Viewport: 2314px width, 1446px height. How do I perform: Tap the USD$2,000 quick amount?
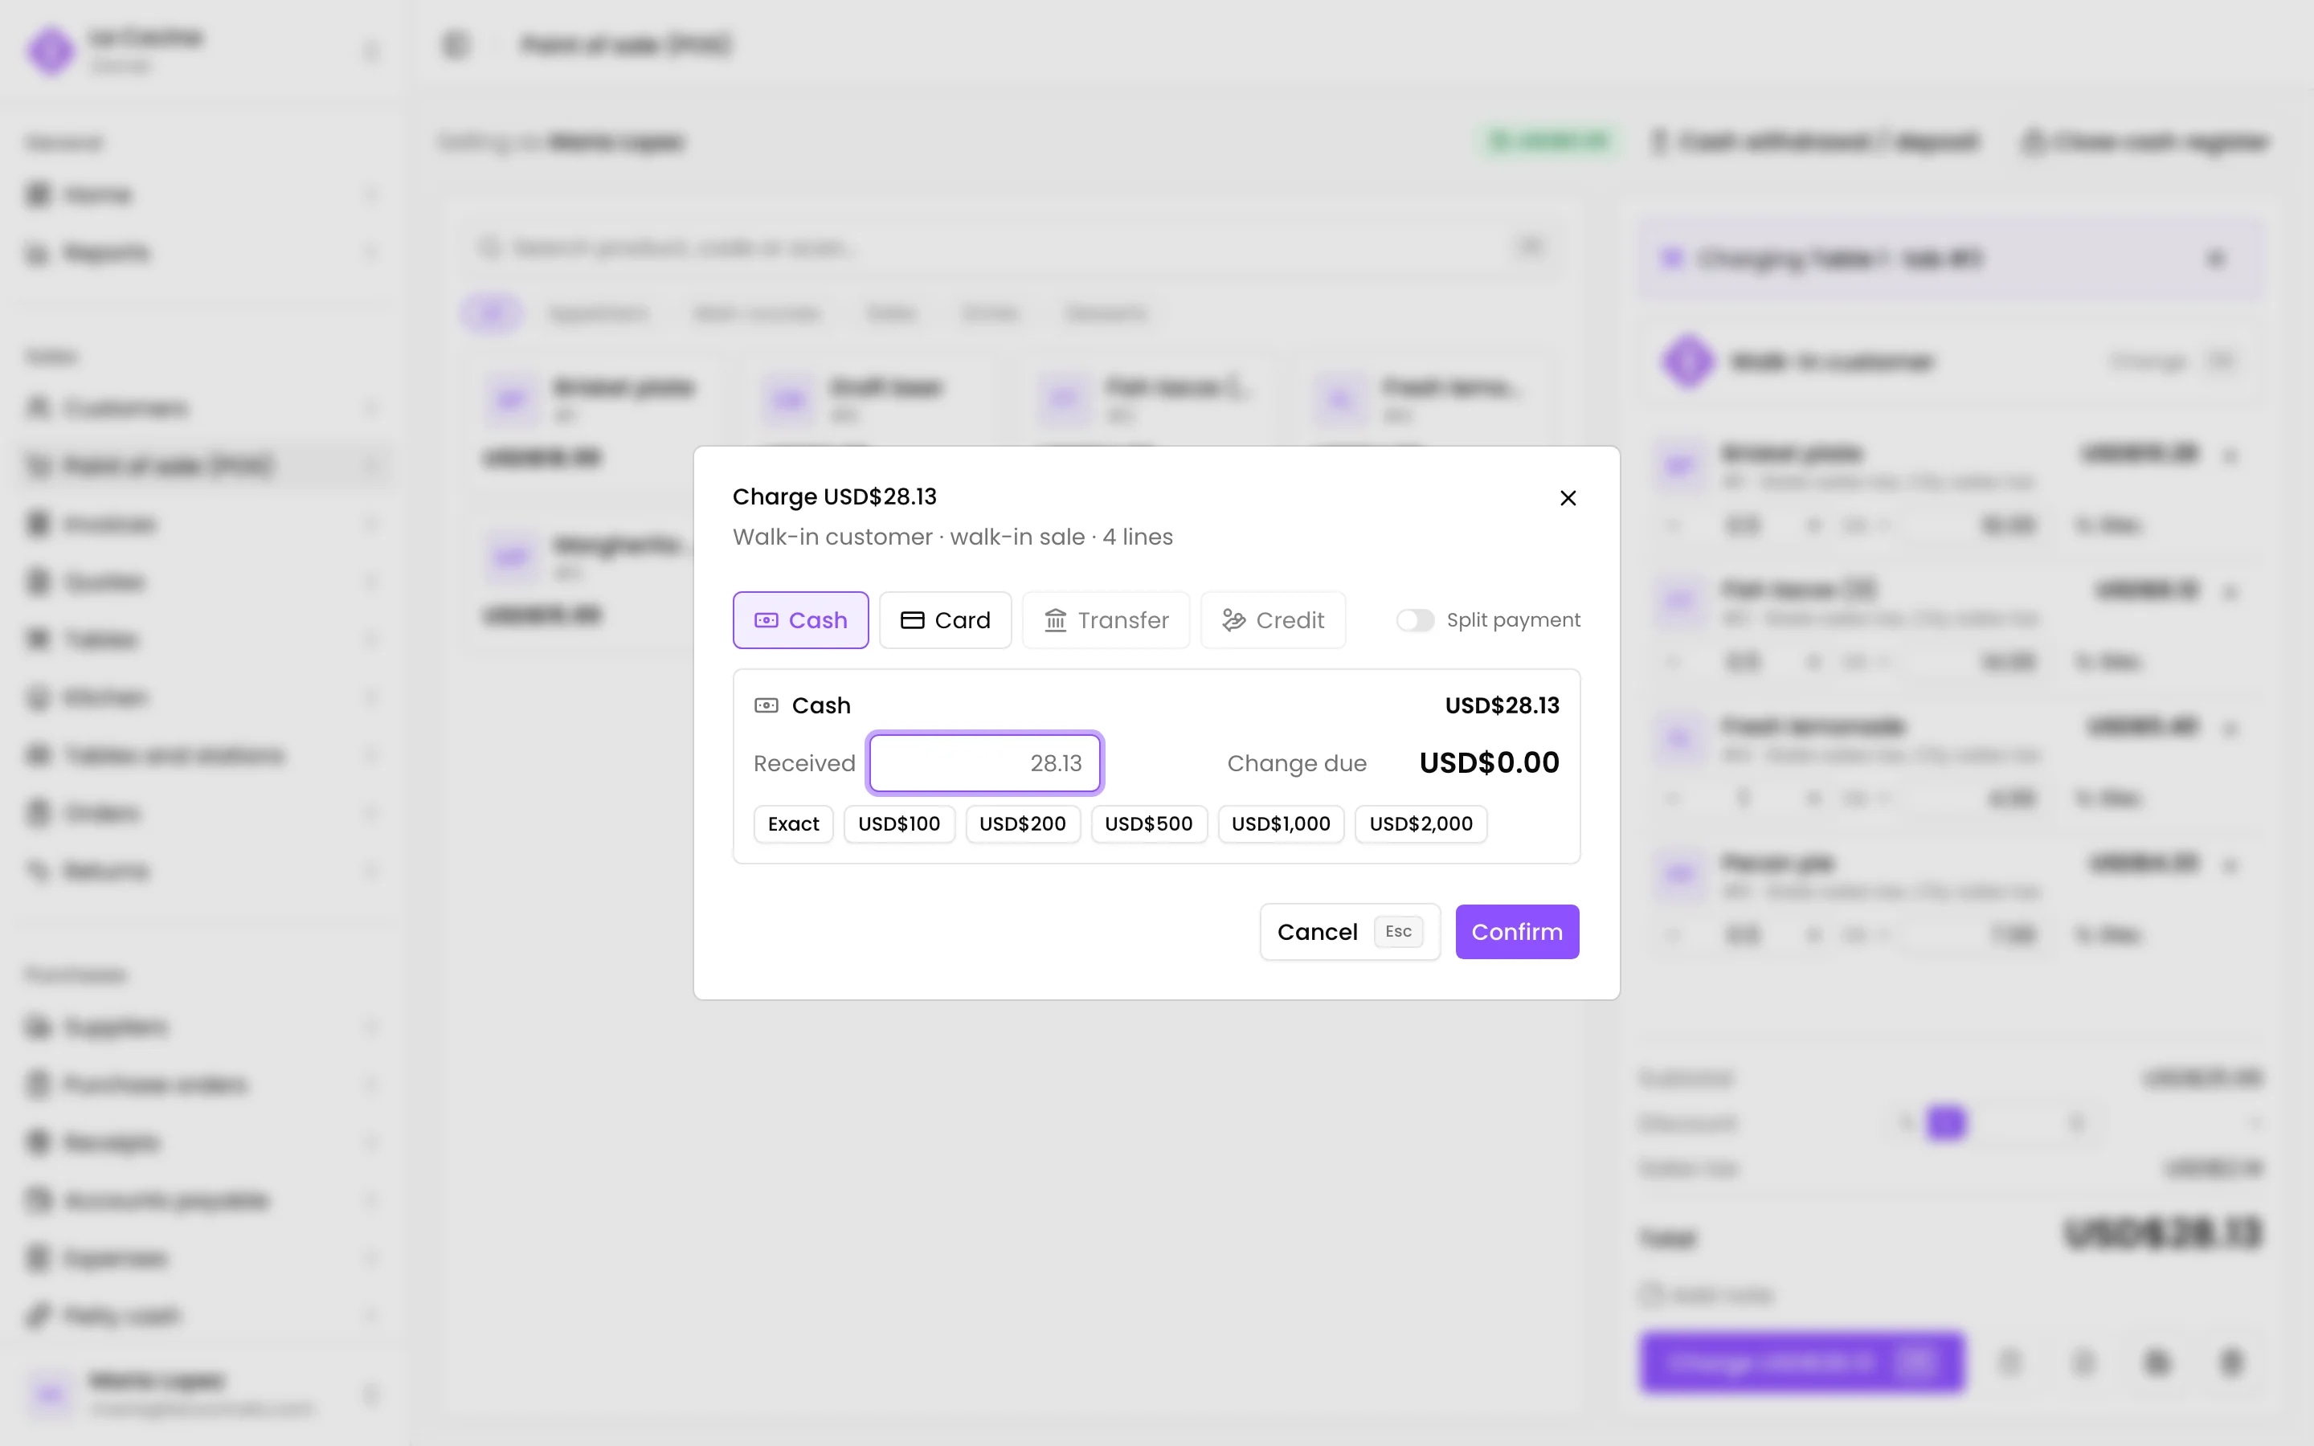click(1421, 824)
